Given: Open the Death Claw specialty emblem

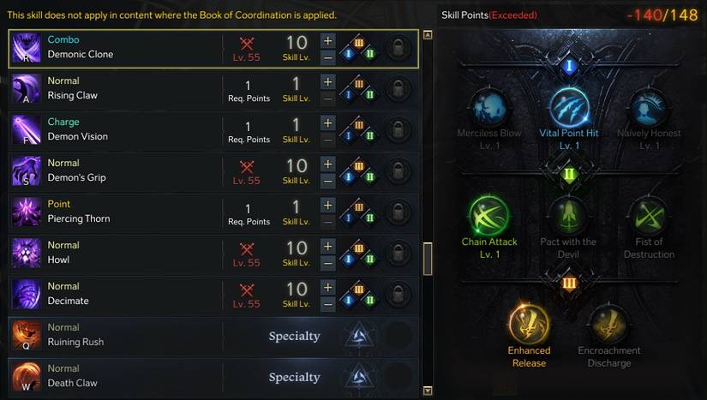Looking at the screenshot, I should coord(356,378).
